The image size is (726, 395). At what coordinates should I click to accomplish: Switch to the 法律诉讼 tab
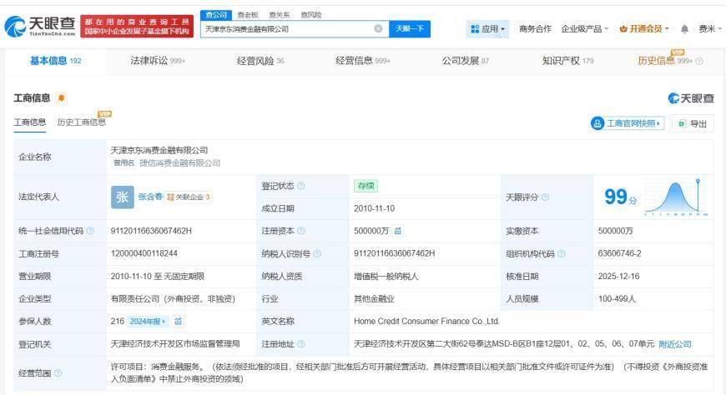tap(158, 61)
